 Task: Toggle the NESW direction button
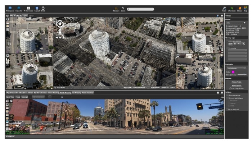230,44
